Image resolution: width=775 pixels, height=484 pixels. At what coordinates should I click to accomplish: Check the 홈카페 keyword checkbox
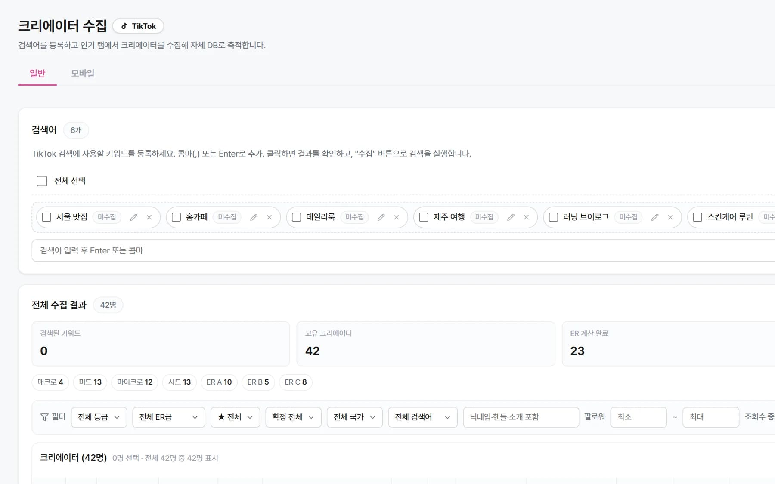176,217
